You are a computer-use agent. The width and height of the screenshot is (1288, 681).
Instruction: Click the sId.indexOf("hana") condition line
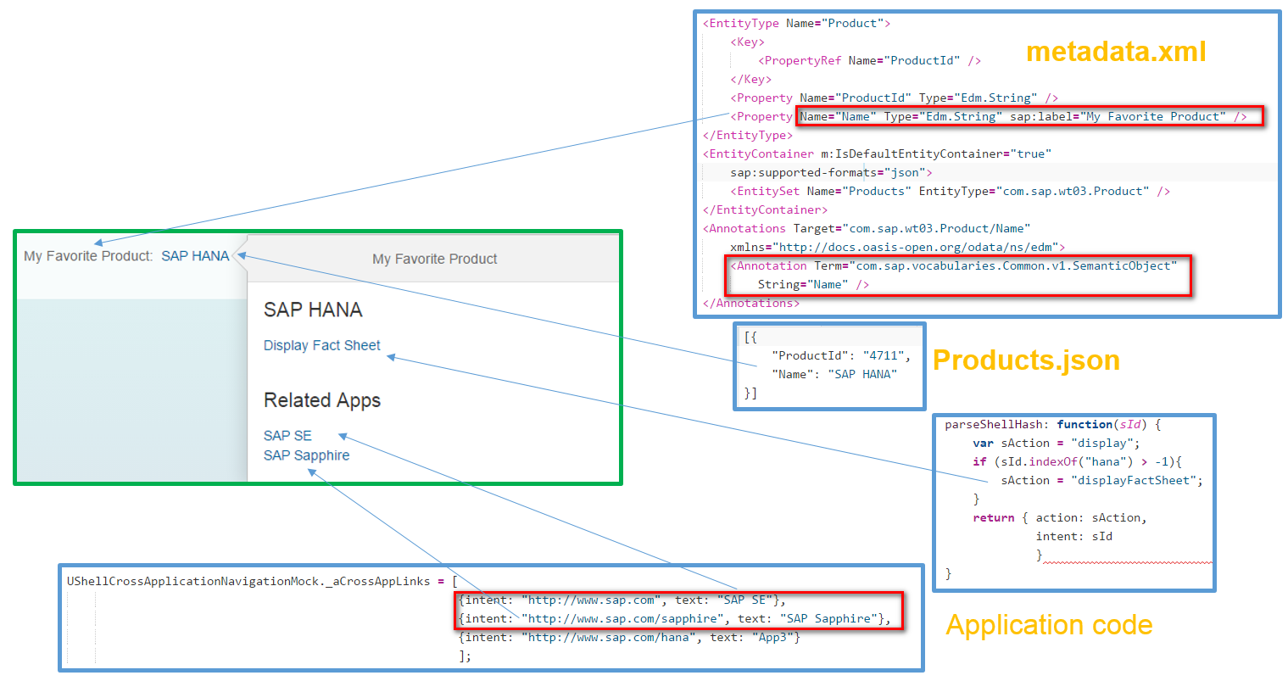1077,462
